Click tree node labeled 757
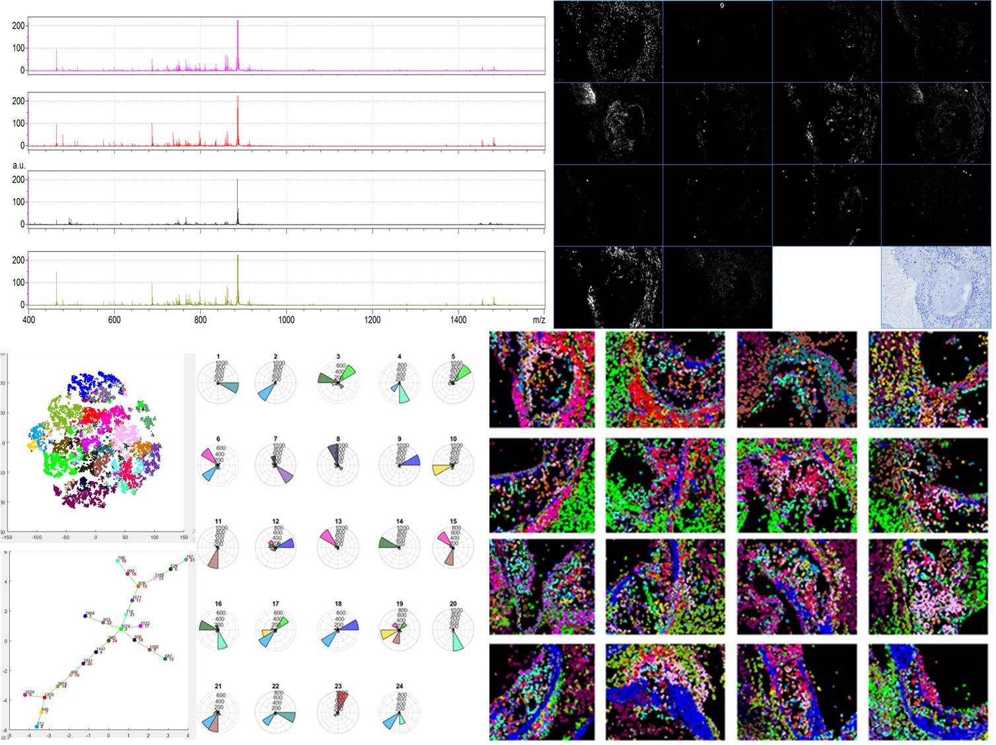Screen dimensions: 996x745 tap(187, 559)
